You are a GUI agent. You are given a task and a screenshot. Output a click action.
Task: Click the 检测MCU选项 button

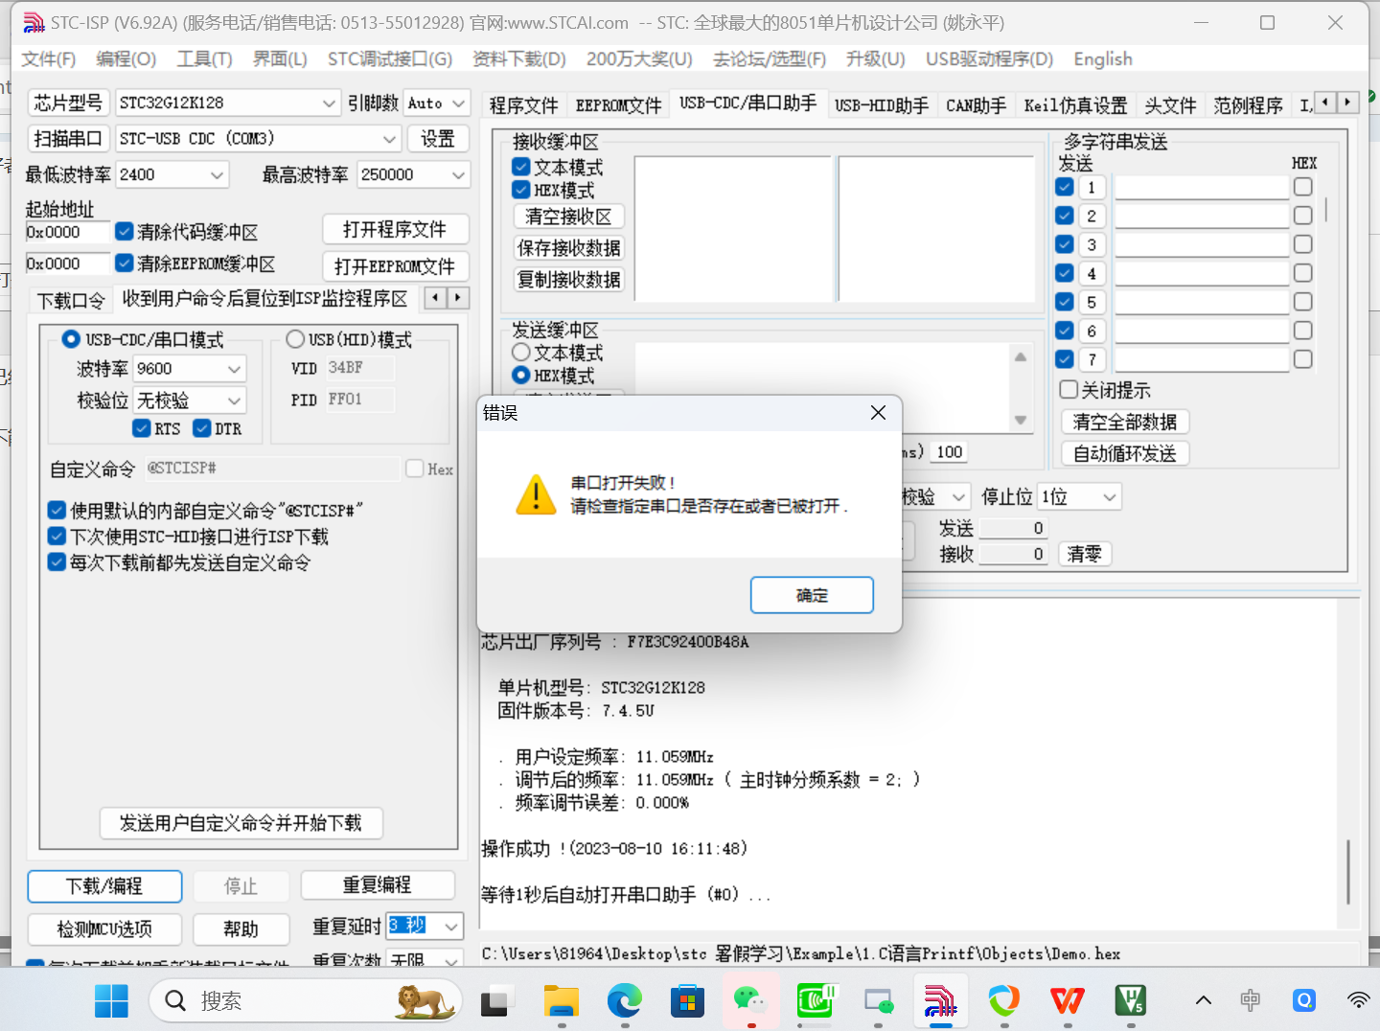104,928
